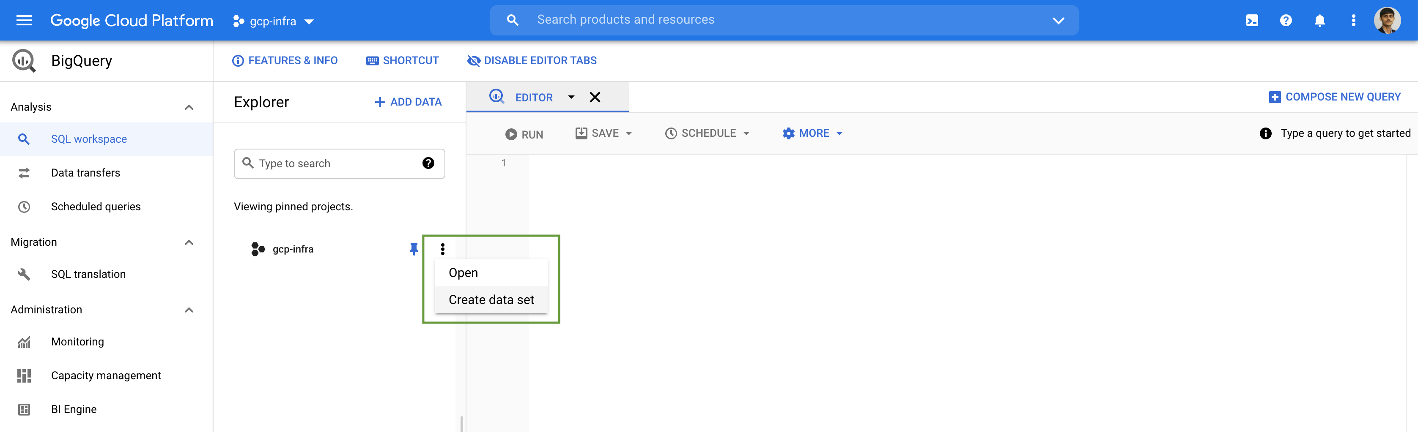The width and height of the screenshot is (1418, 432).
Task: Unpin the gcp-infra project
Action: (414, 249)
